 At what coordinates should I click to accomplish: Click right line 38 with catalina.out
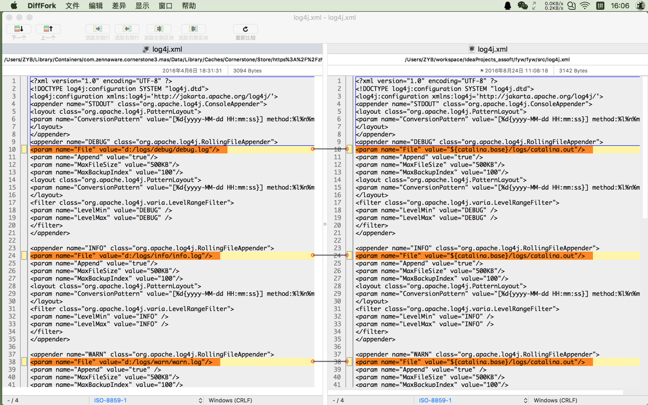point(498,362)
